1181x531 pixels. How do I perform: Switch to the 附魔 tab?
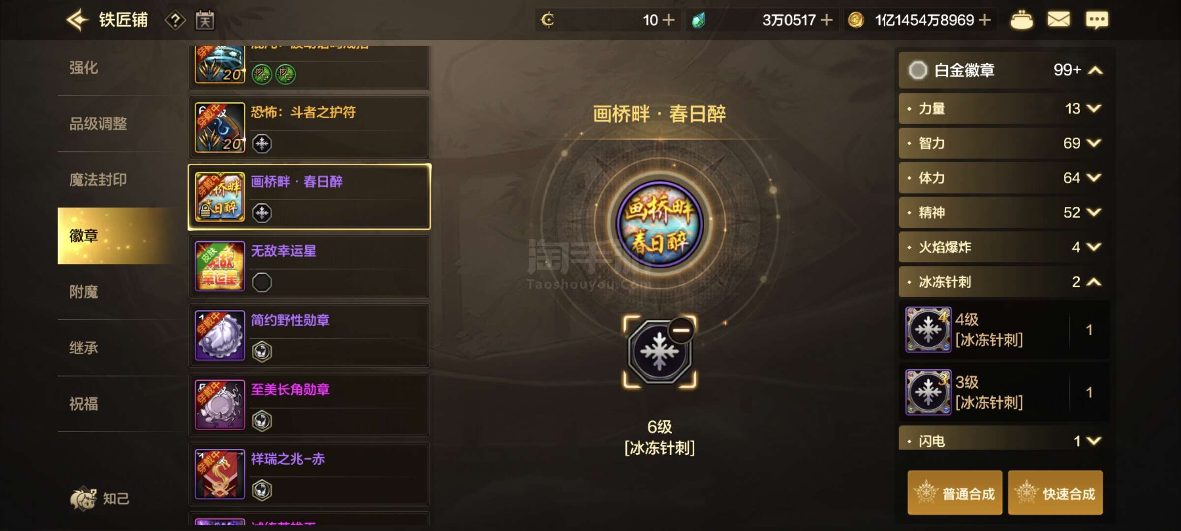point(84,292)
